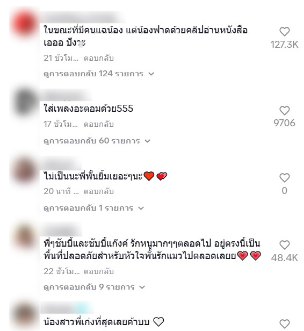Open the last commenter's avatar
304x331 pixels.
click(x=25, y=316)
